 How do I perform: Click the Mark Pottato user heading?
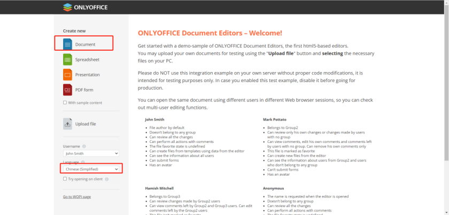coord(275,120)
